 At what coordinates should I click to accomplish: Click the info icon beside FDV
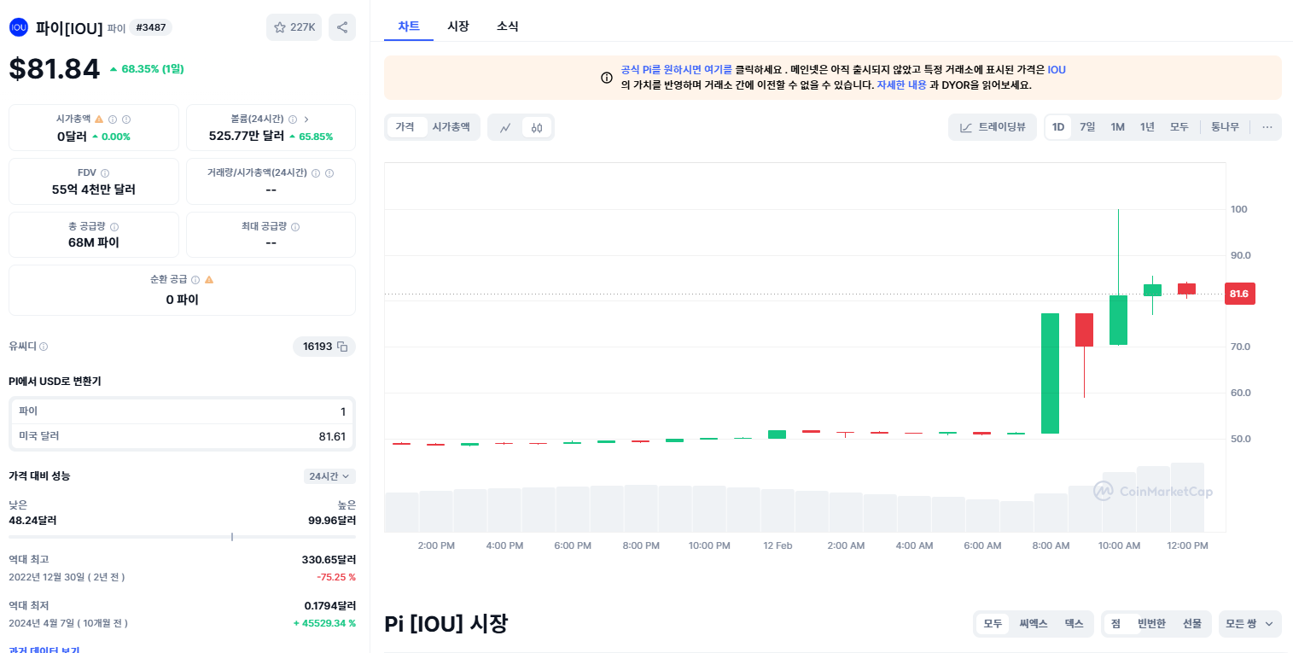pyautogui.click(x=105, y=172)
